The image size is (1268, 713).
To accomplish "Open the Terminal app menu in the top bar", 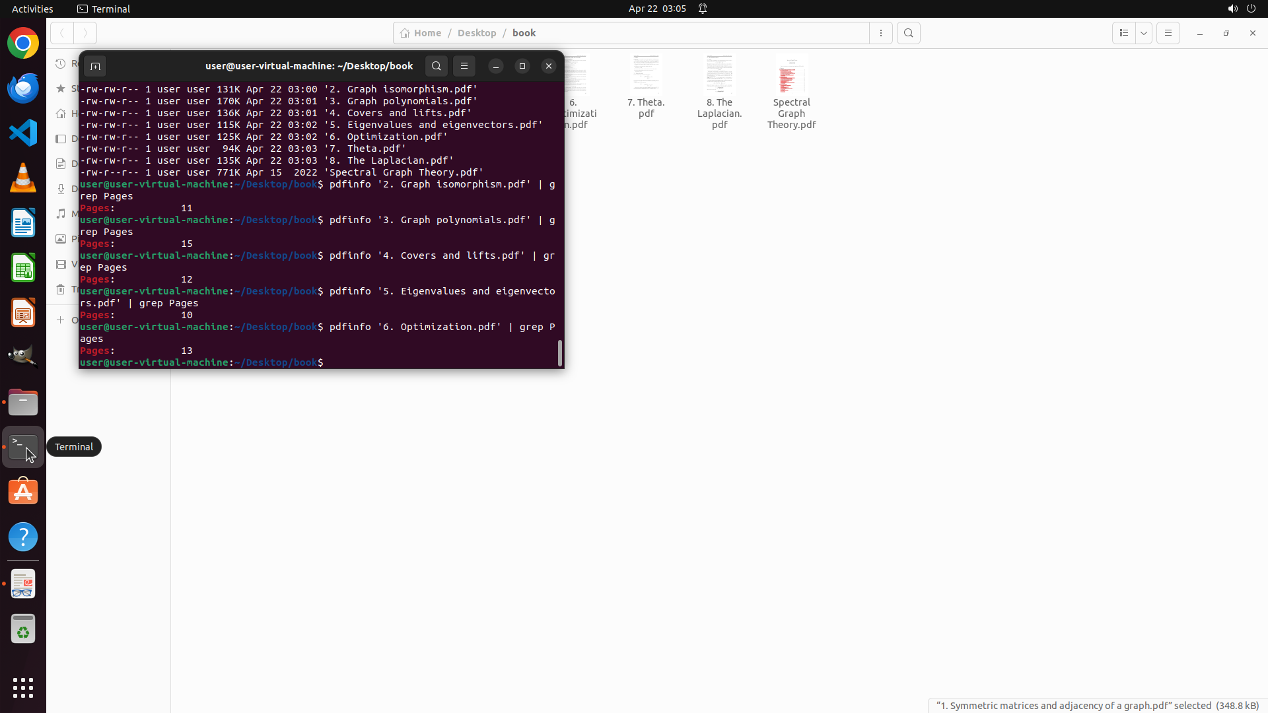I will pyautogui.click(x=104, y=9).
